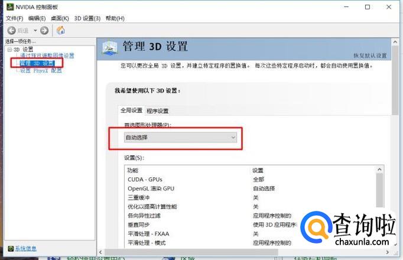Open the Back history dropdown arrow
This screenshot has height=260, width=403.
(35, 31)
